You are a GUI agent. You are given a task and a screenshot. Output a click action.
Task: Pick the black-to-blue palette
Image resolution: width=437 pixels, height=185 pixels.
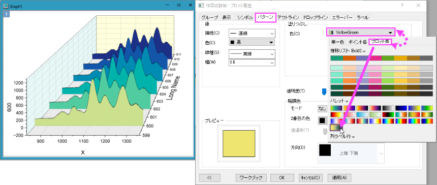tap(401, 108)
